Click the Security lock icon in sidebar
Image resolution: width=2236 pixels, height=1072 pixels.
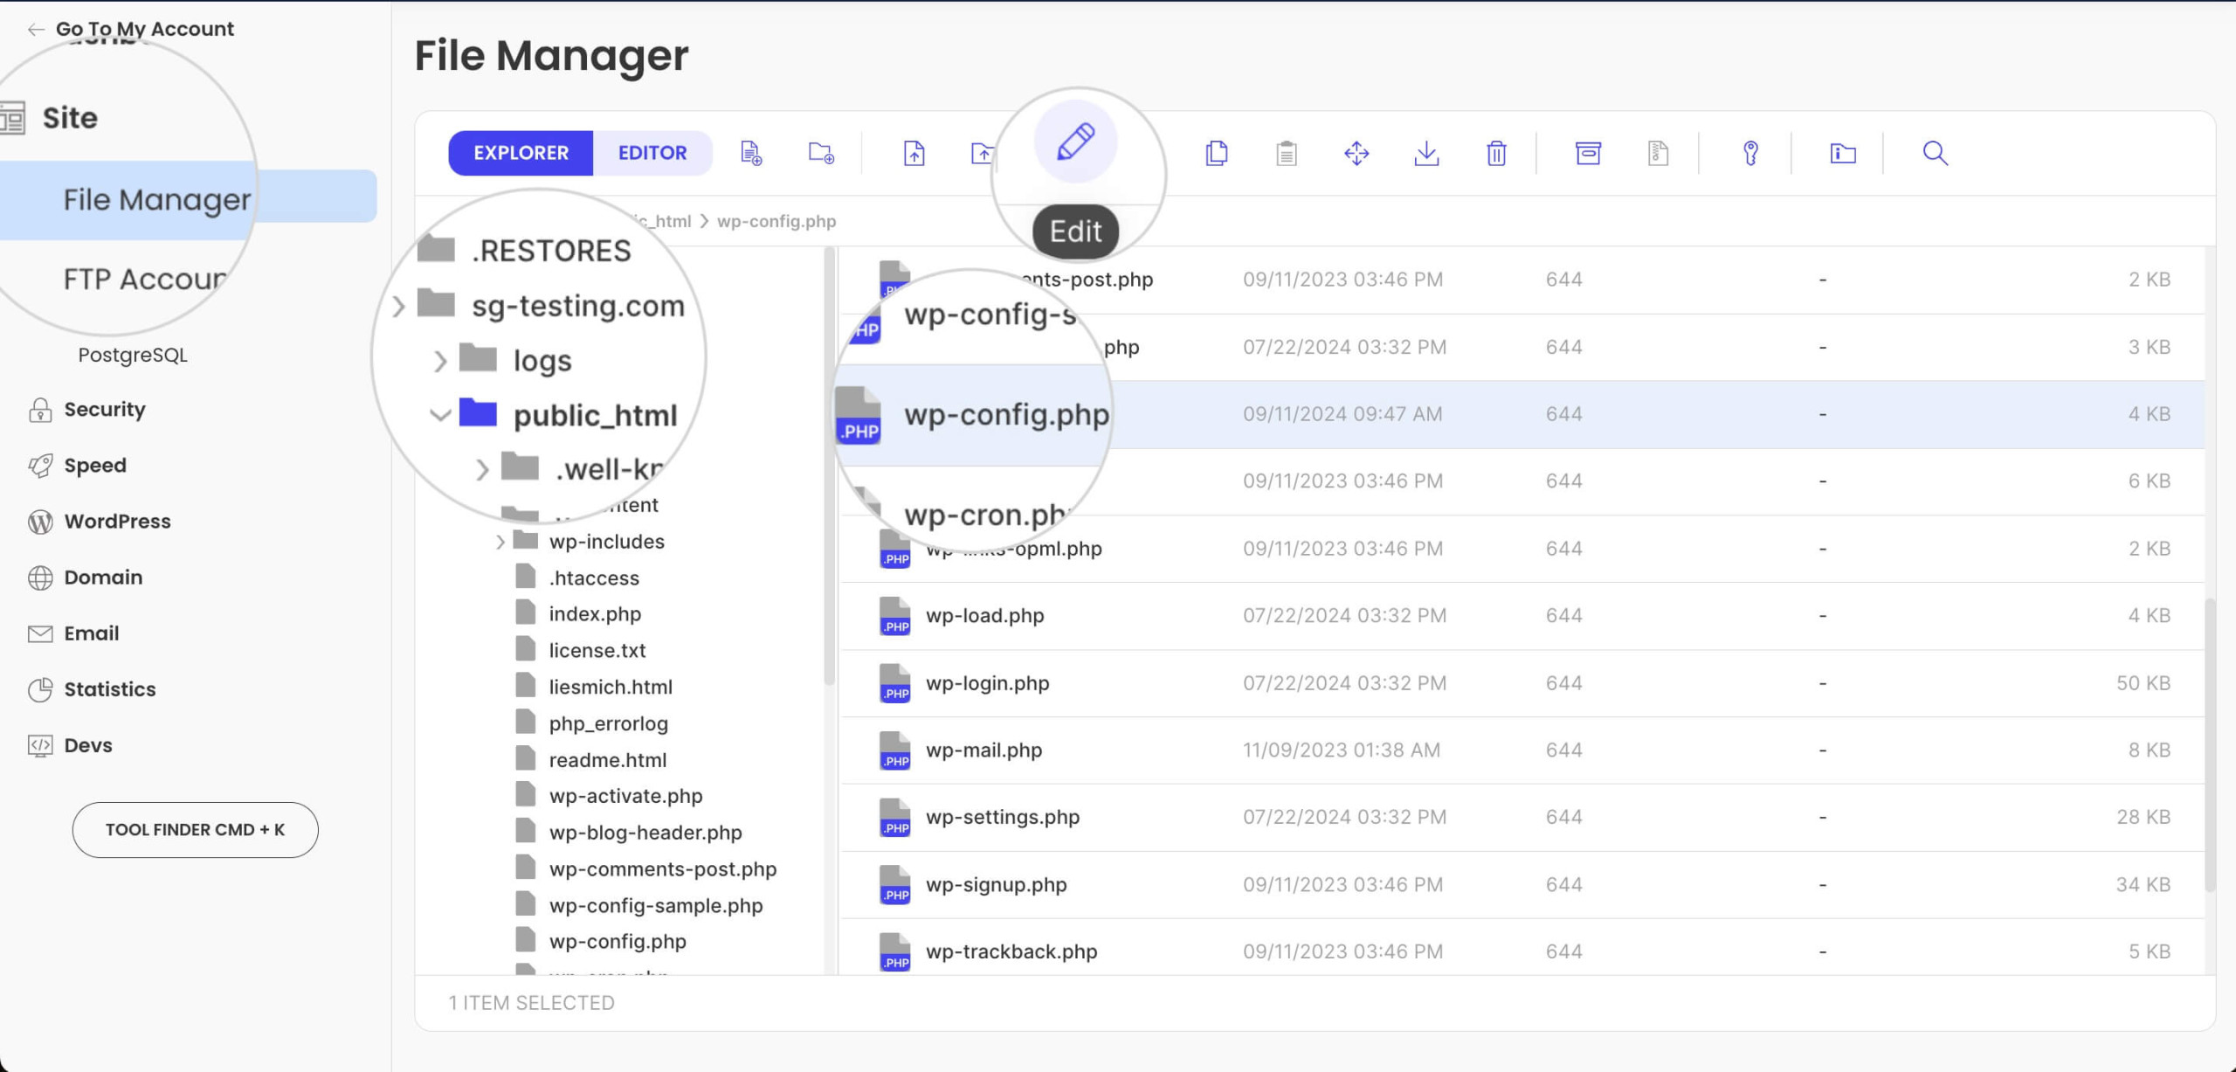pyautogui.click(x=40, y=410)
